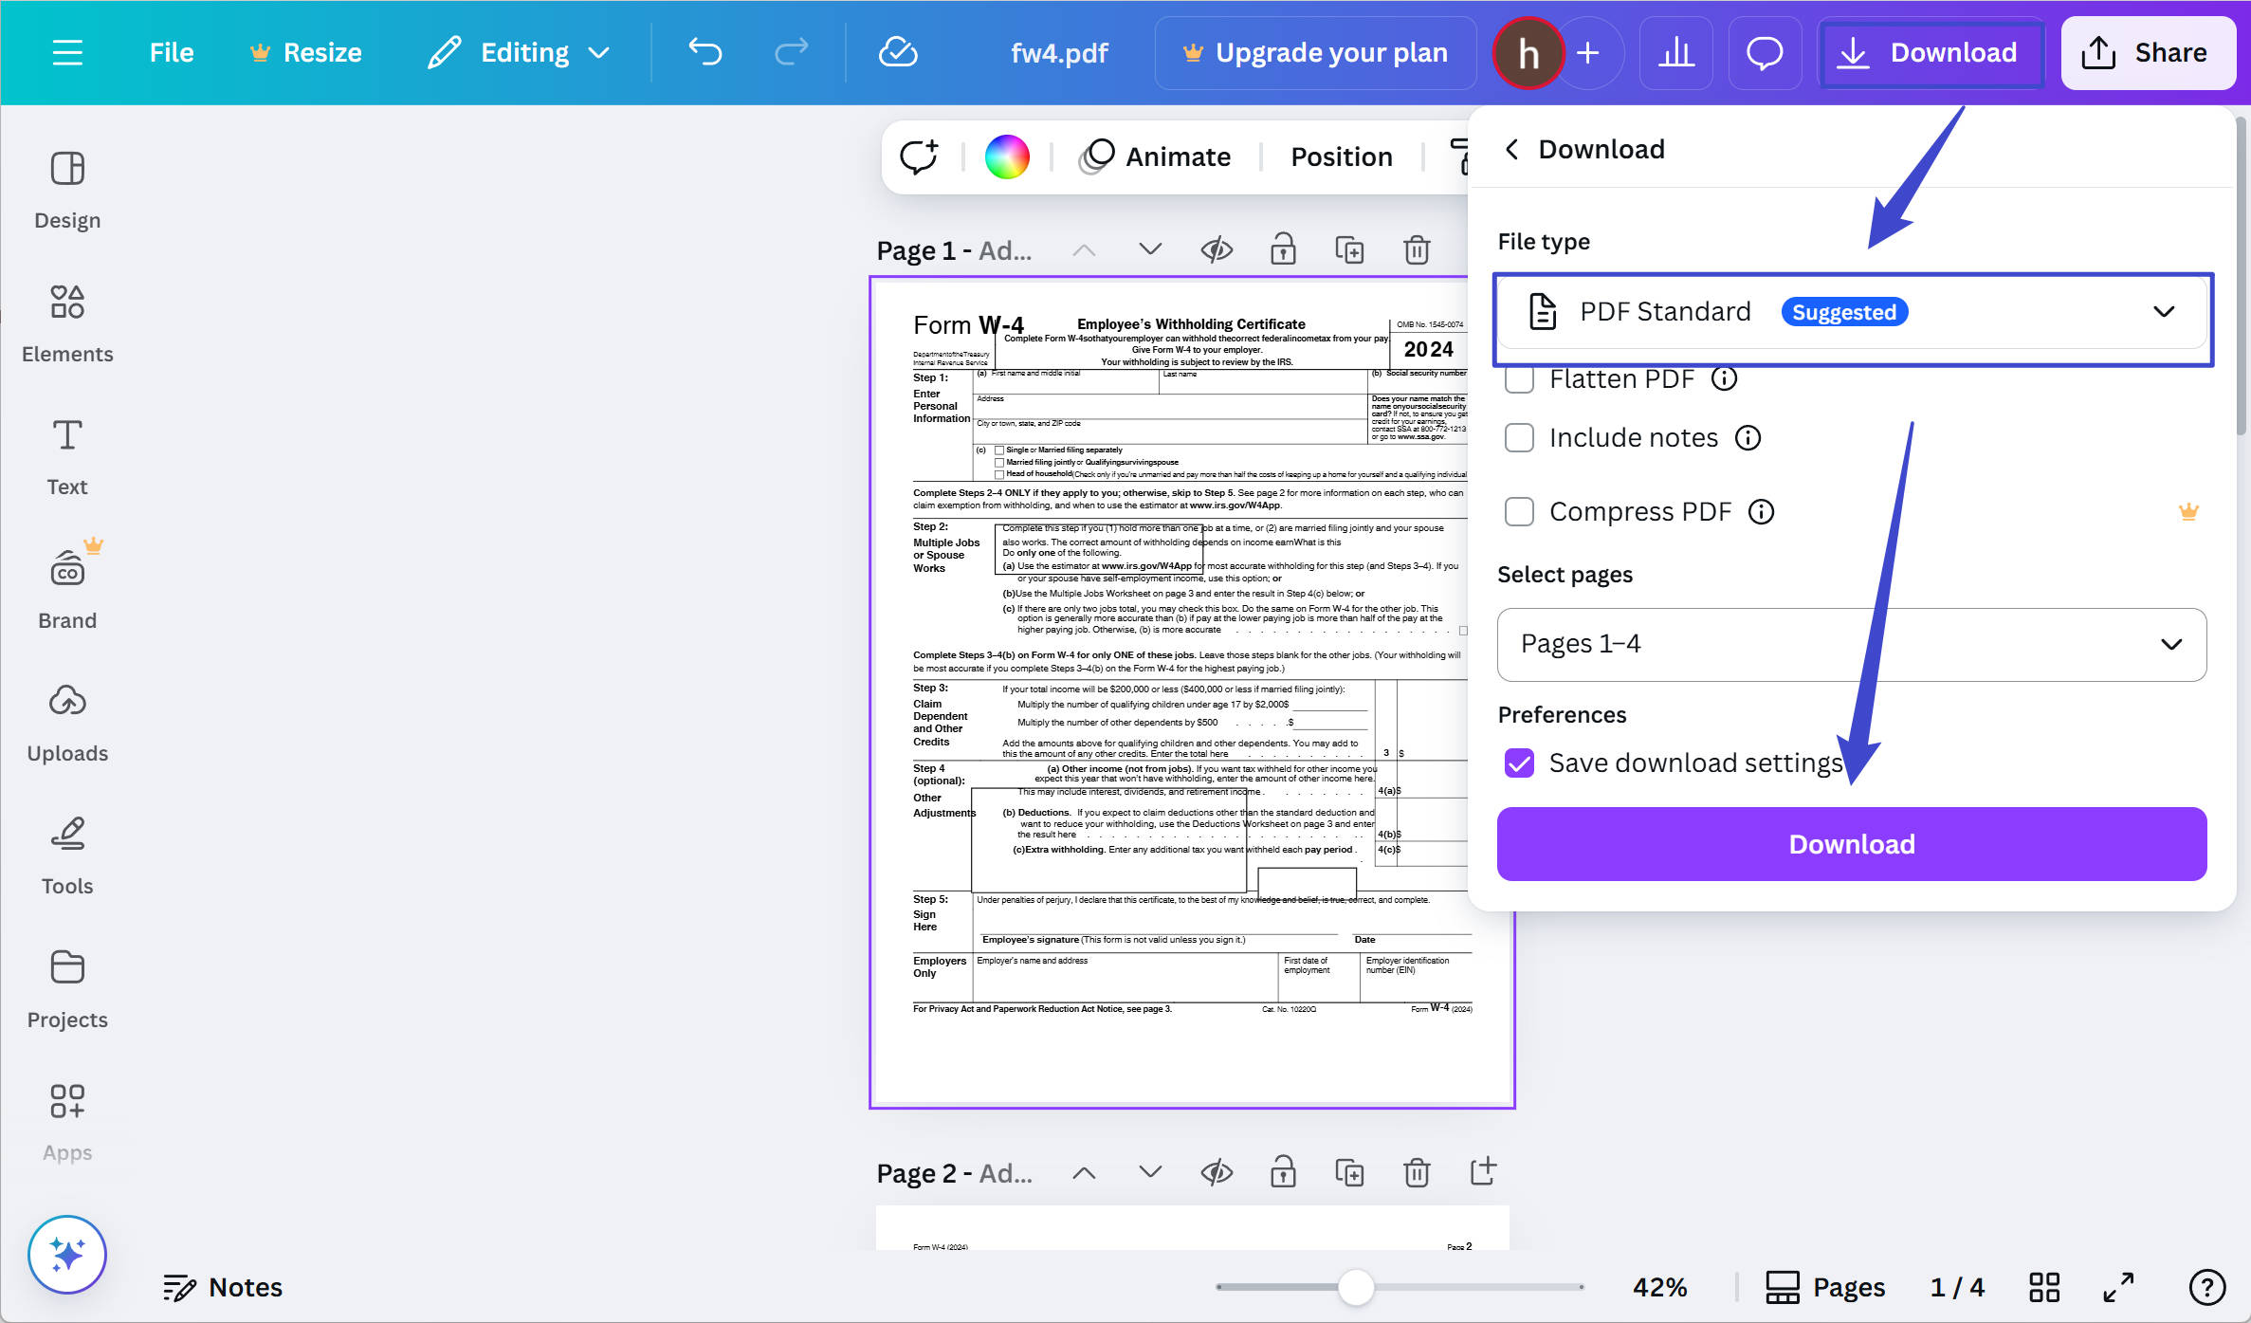Open the Apps side panel
The image size is (2251, 1323).
pos(67,1123)
